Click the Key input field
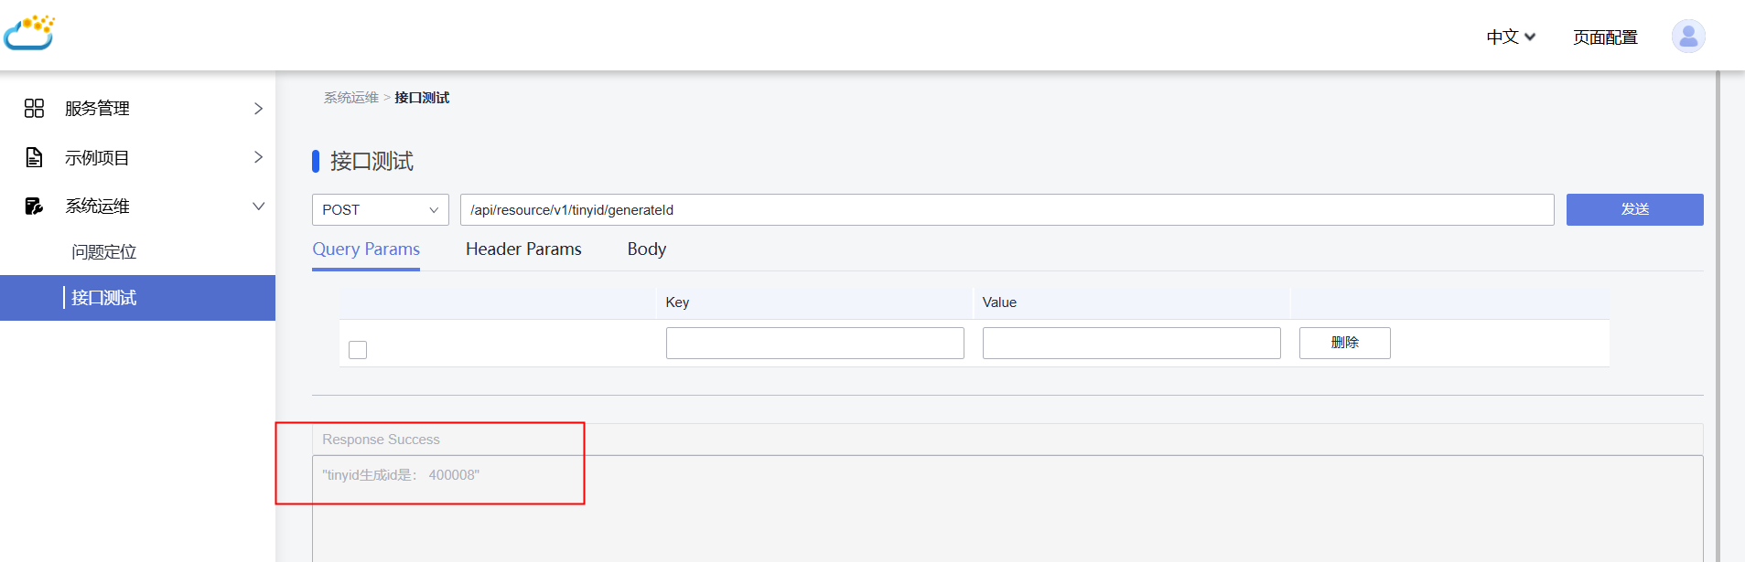 [x=814, y=343]
